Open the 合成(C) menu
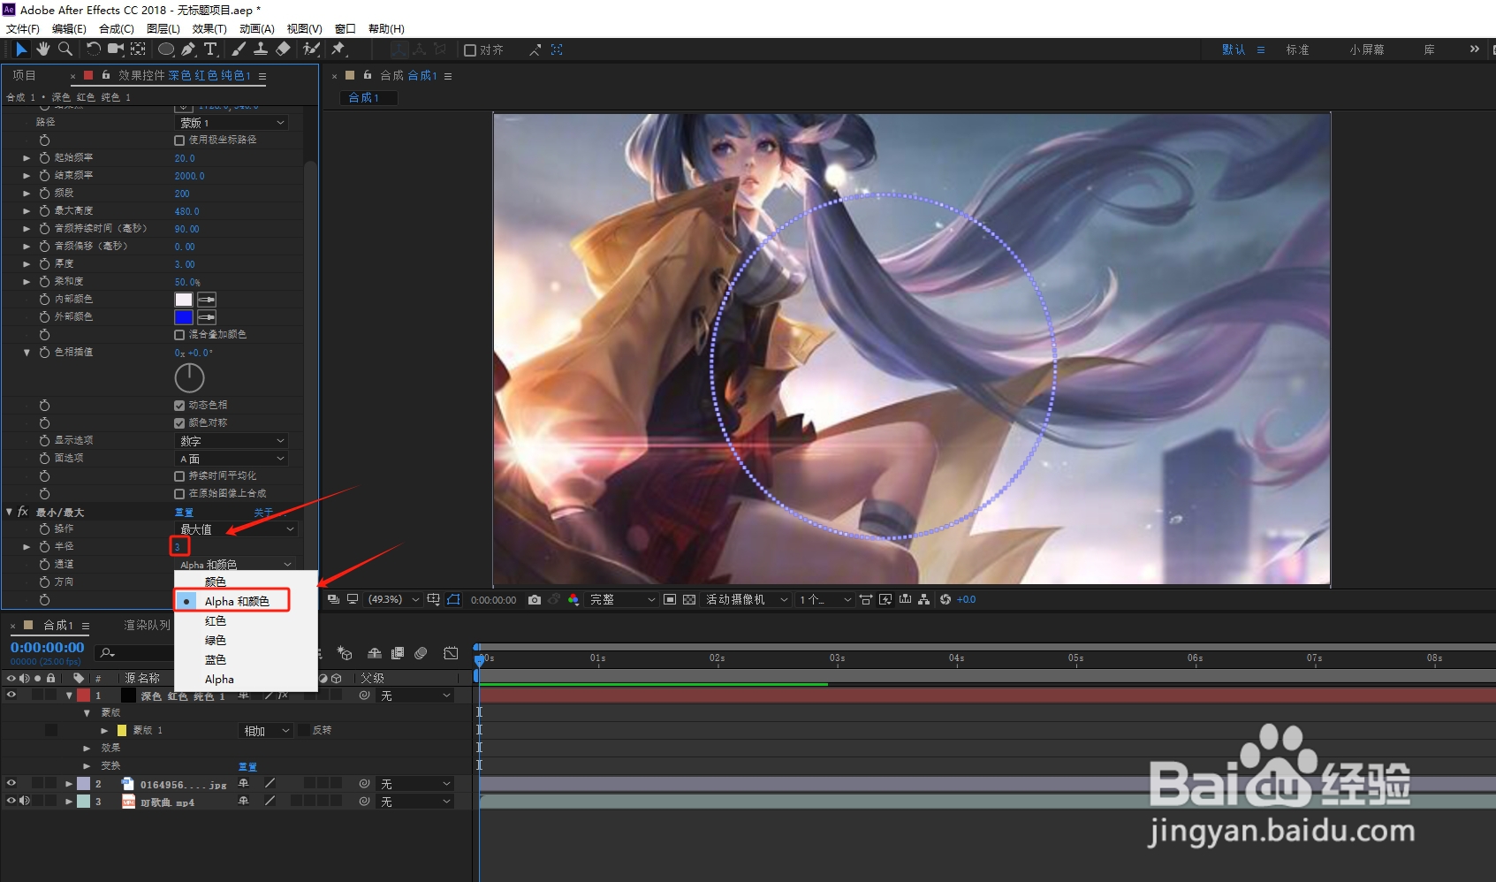The width and height of the screenshot is (1496, 882). (117, 28)
